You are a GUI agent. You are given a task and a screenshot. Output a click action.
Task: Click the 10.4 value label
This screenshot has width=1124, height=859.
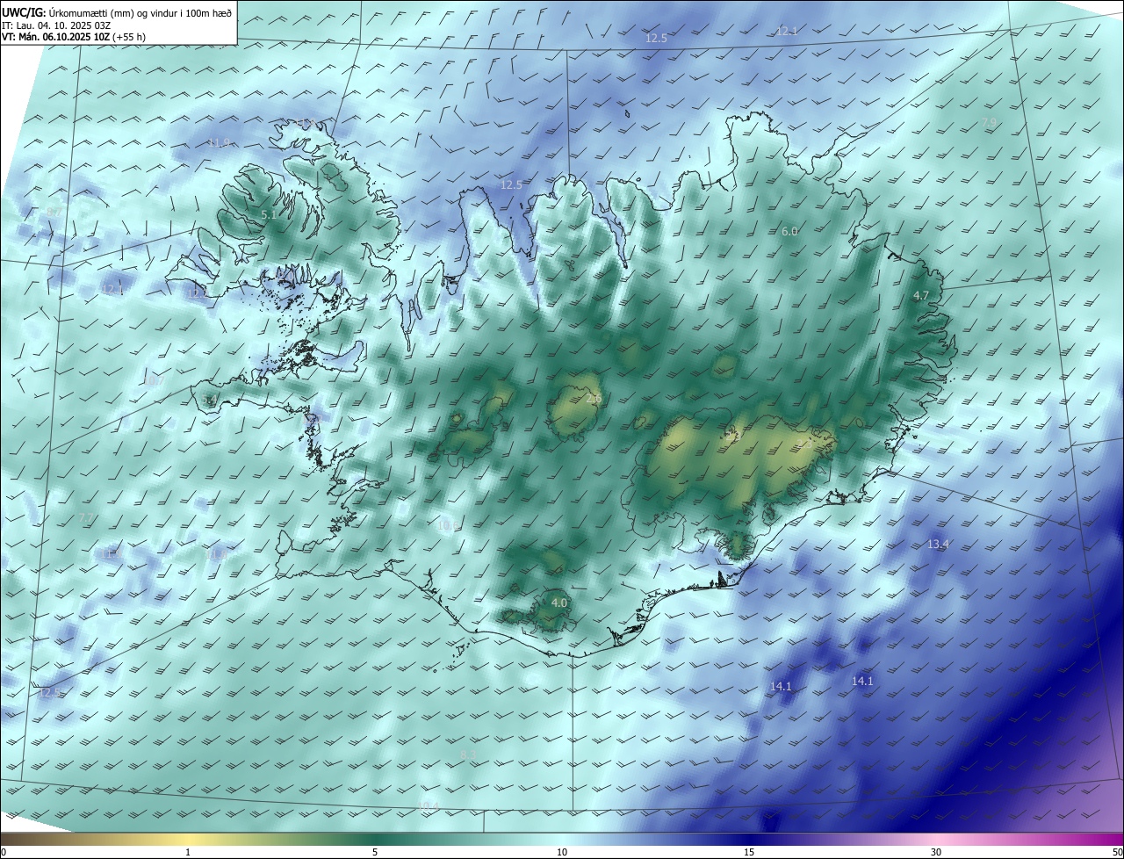tap(429, 806)
